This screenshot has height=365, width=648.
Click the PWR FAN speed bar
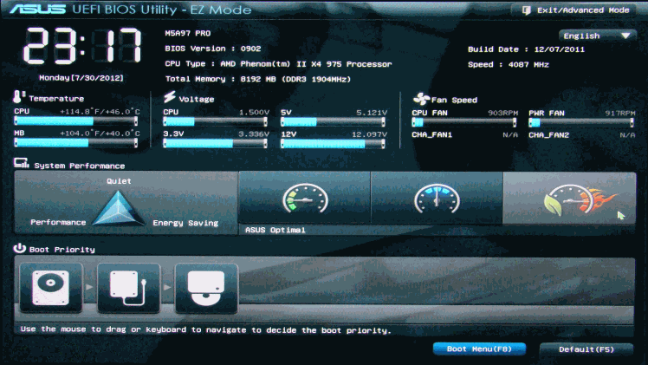click(581, 123)
